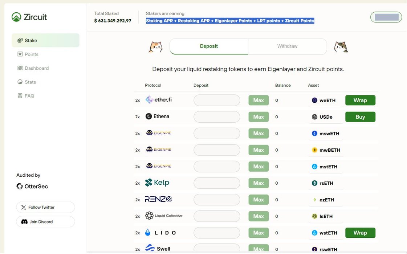407x254 pixels.
Task: Click the Stats pie chart icon
Action: [x=20, y=82]
